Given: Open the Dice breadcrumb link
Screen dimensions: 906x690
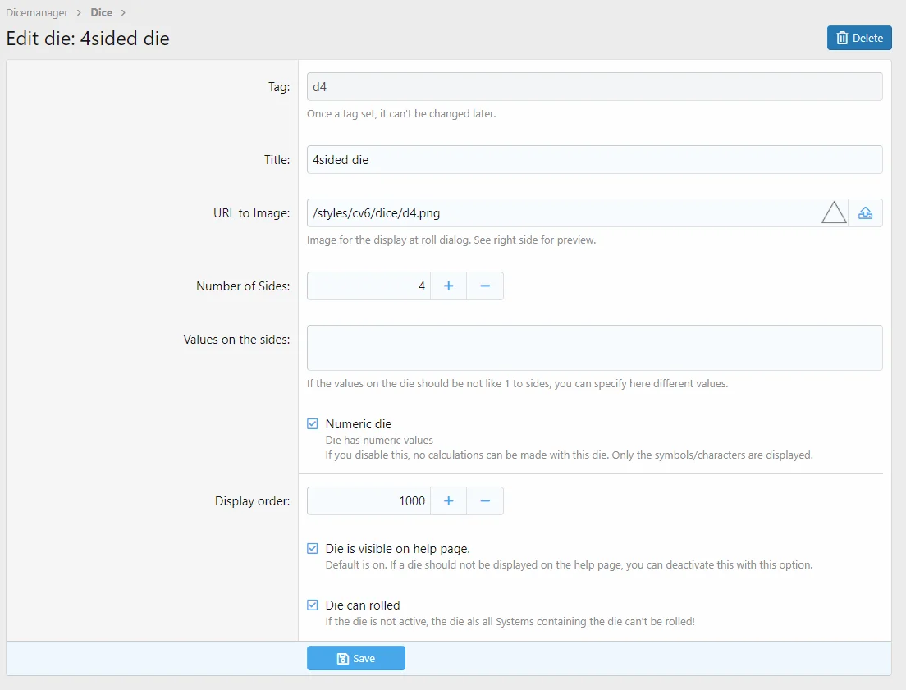Looking at the screenshot, I should pyautogui.click(x=101, y=13).
